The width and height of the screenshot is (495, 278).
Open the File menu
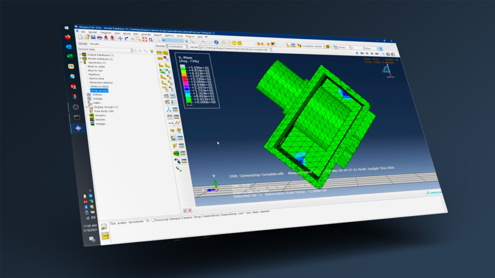pos(83,33)
